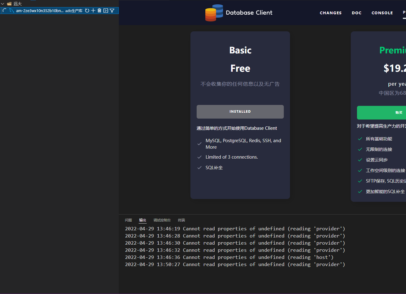Open the 问题 panel tab
This screenshot has height=294, width=406.
click(128, 220)
